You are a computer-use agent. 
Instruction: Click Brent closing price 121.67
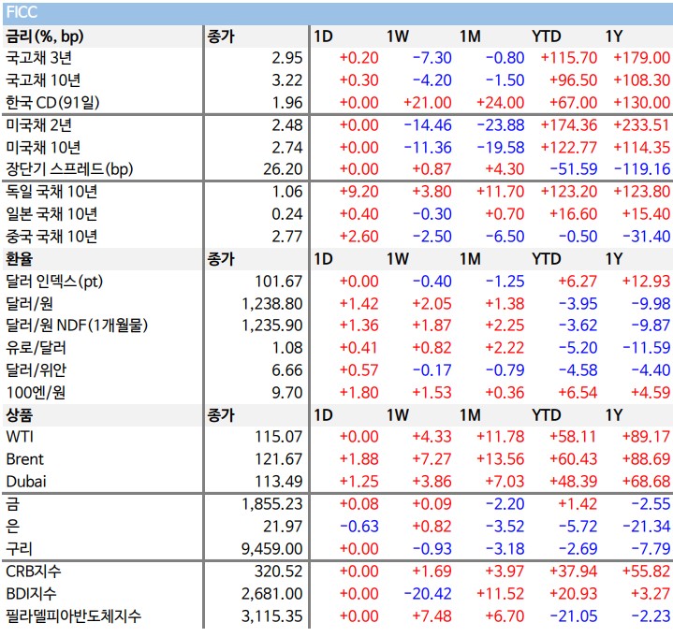click(x=279, y=459)
